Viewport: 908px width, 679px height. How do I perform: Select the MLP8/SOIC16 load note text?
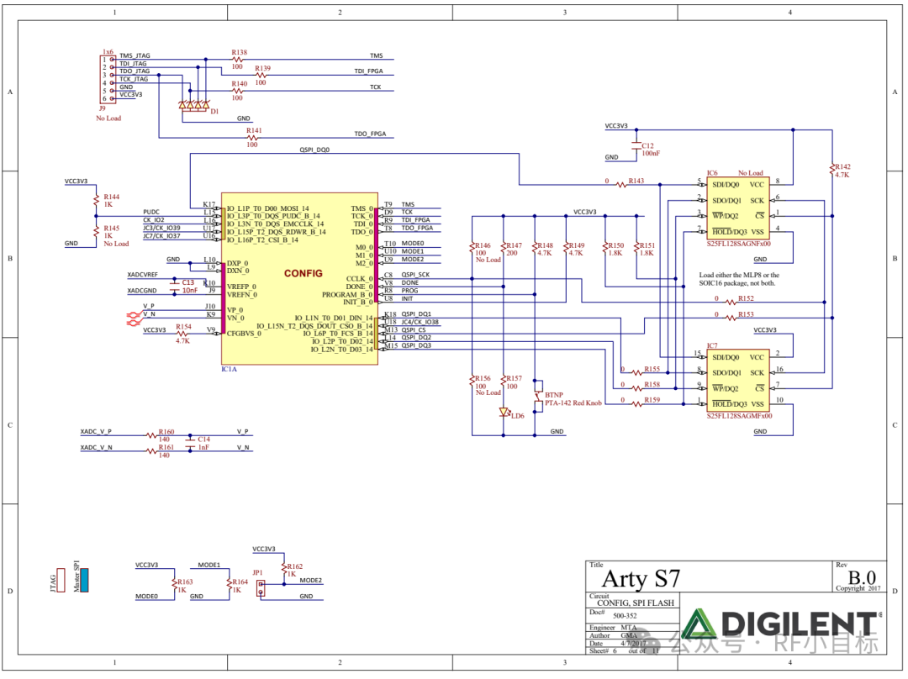739,279
